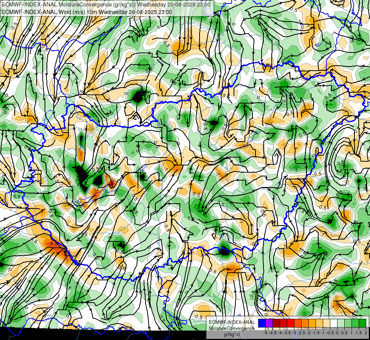Click the -1.5 legend tick label
Image resolution: width=370 pixels, height=340 pixels.
click(316, 333)
